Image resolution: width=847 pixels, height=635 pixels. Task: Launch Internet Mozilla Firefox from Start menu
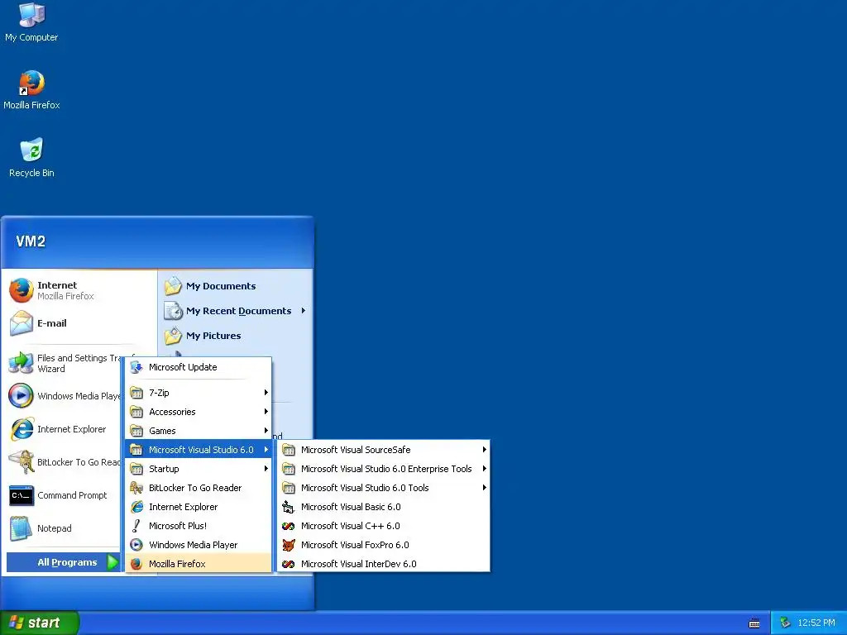tap(80, 290)
